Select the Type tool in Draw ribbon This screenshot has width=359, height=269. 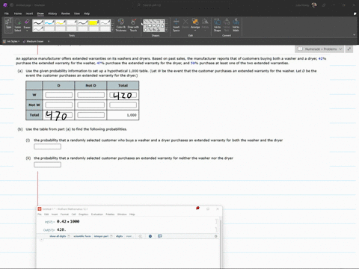8,25
